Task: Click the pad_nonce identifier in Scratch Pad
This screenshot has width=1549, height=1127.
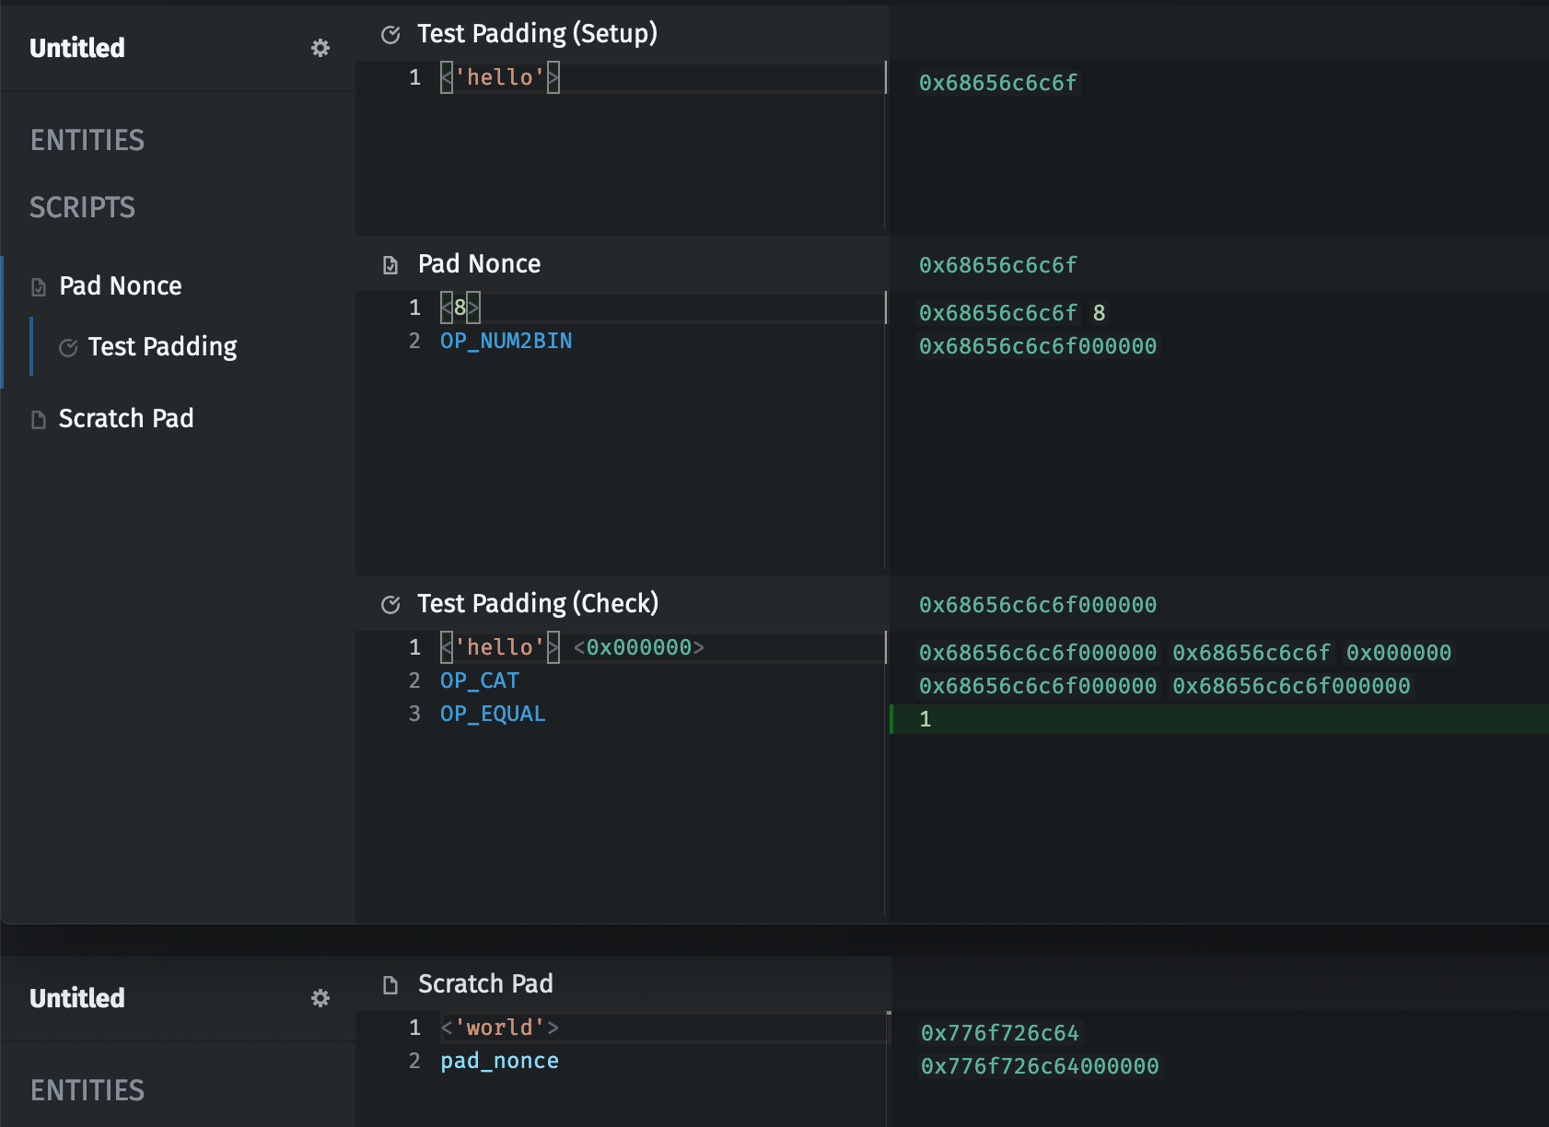Action: (499, 1061)
